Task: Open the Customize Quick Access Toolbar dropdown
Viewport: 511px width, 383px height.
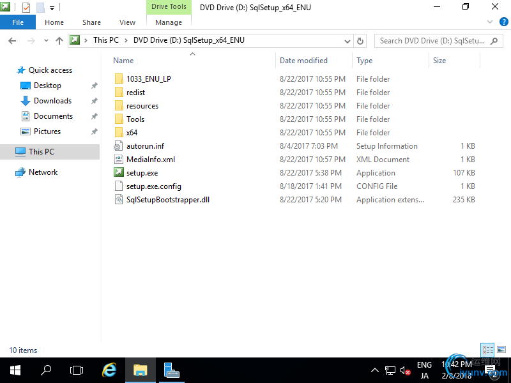Action: pos(52,8)
